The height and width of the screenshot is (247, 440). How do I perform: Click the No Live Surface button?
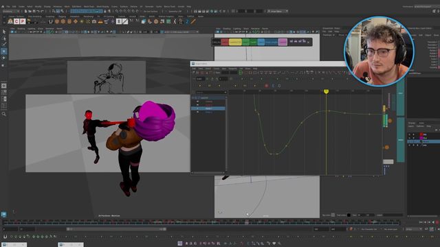coord(151,11)
